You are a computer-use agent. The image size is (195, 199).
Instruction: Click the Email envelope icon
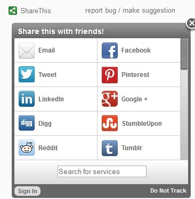click(x=27, y=50)
